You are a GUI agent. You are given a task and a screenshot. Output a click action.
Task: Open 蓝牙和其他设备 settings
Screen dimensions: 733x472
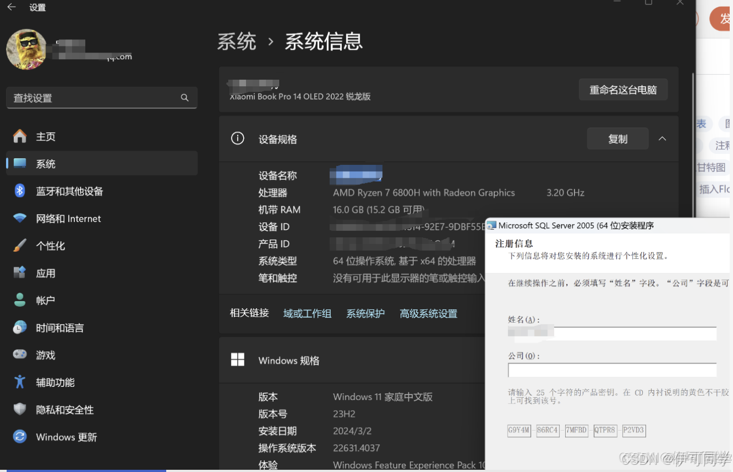(101, 191)
